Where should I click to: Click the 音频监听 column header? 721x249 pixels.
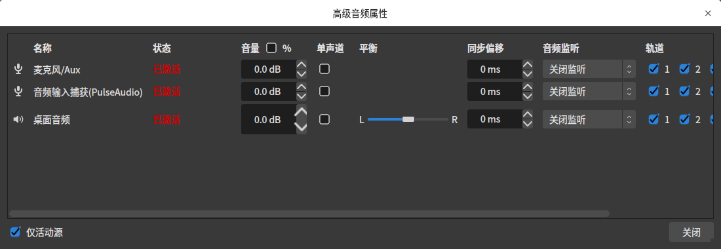click(x=561, y=48)
